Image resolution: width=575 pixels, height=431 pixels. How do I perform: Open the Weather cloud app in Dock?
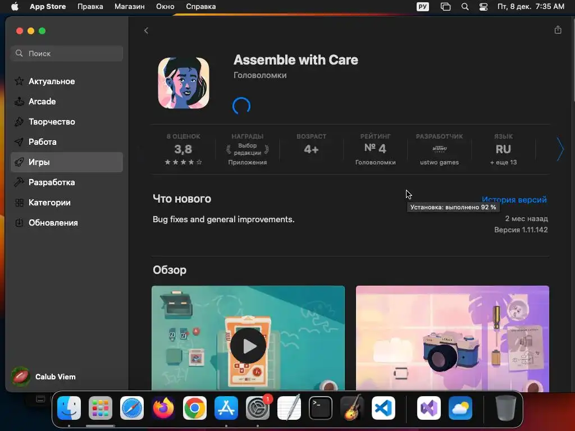coord(460,408)
